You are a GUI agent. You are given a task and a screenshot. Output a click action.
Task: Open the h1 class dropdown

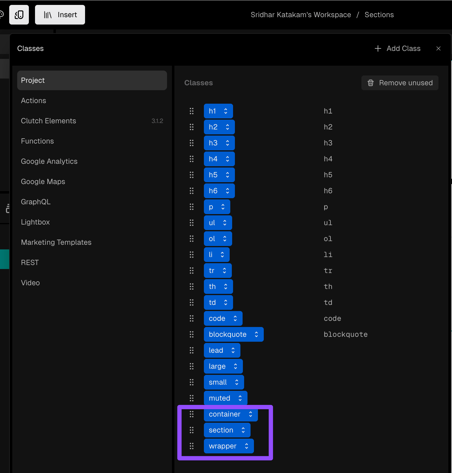(x=218, y=111)
